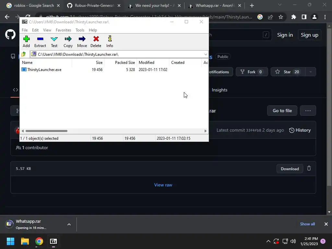Image resolution: width=332 pixels, height=249 pixels.
Task: Go up one folder level in 7-Zip
Action: coord(24,54)
